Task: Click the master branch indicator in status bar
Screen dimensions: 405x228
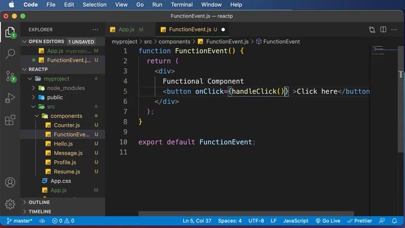Action: (x=20, y=221)
